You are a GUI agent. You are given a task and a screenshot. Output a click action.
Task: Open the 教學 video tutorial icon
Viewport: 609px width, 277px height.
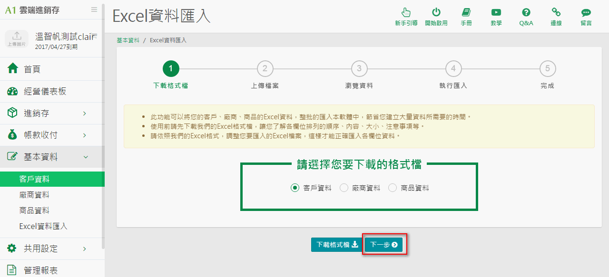[x=496, y=12]
